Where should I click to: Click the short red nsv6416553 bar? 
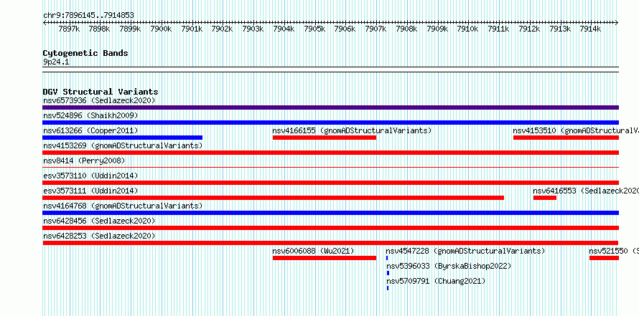coord(545,198)
